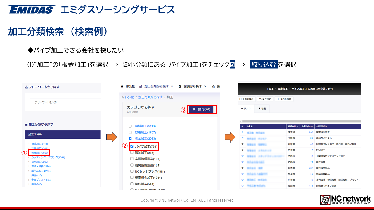Click the table's horizontal scrollbar
This screenshot has width=374, height=210.
click(301, 121)
